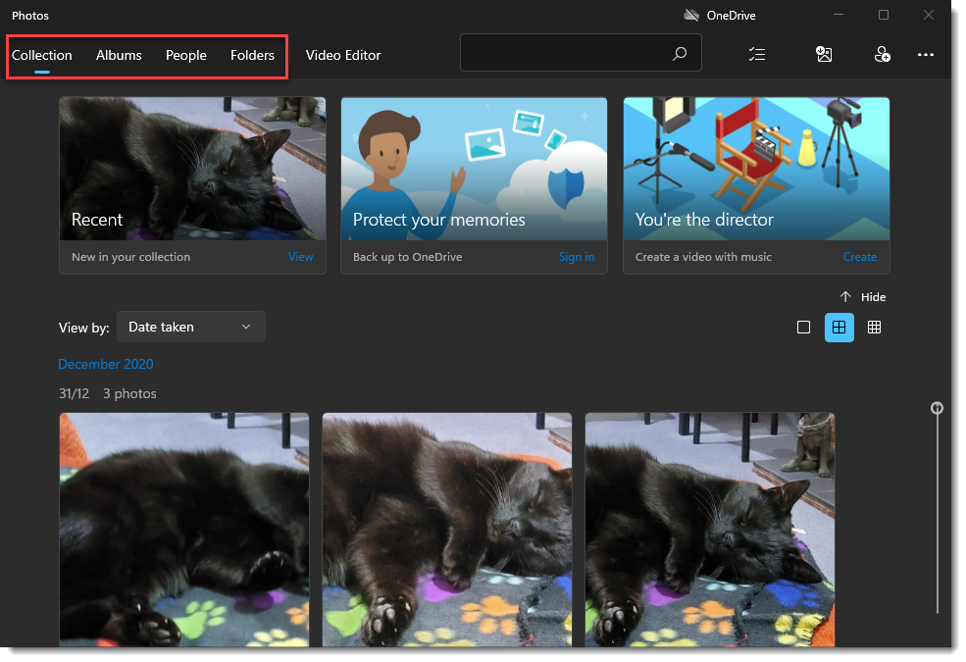The height and width of the screenshot is (662, 966).
Task: Click the OneDrive cloud icon
Action: click(x=691, y=16)
